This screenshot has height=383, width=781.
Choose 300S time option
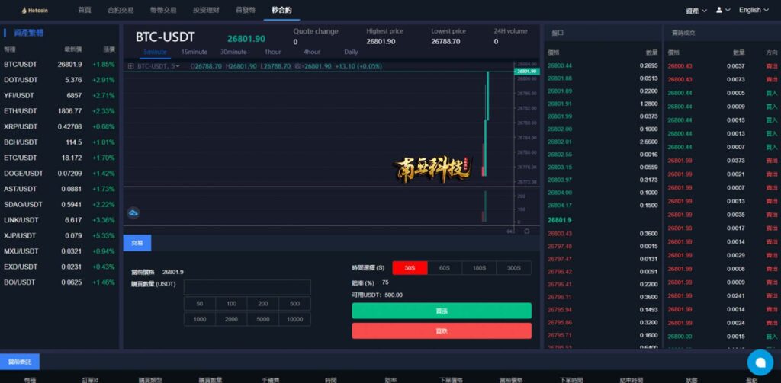[514, 267]
